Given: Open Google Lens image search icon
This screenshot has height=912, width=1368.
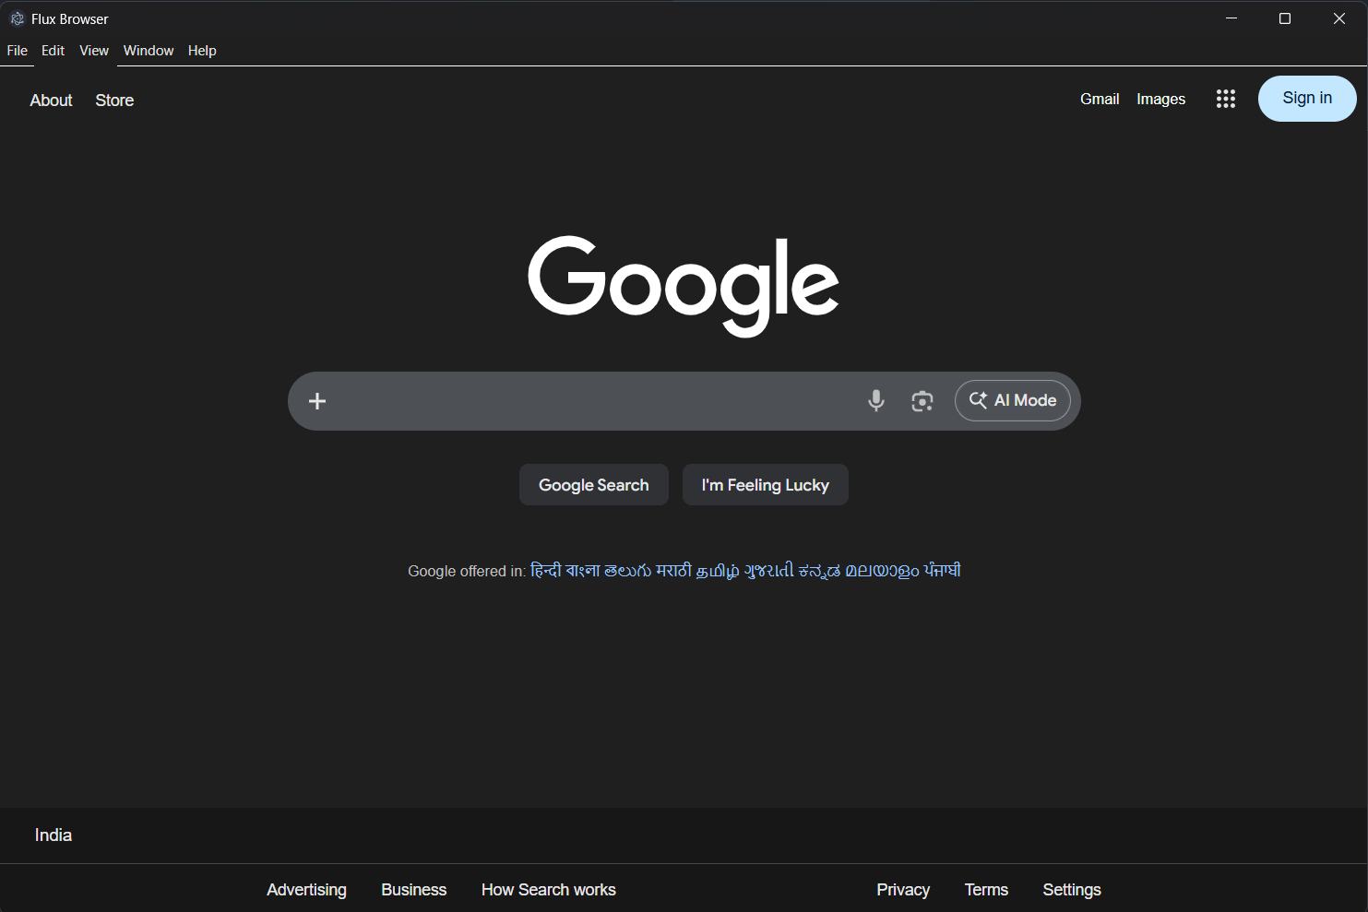Looking at the screenshot, I should tap(922, 400).
